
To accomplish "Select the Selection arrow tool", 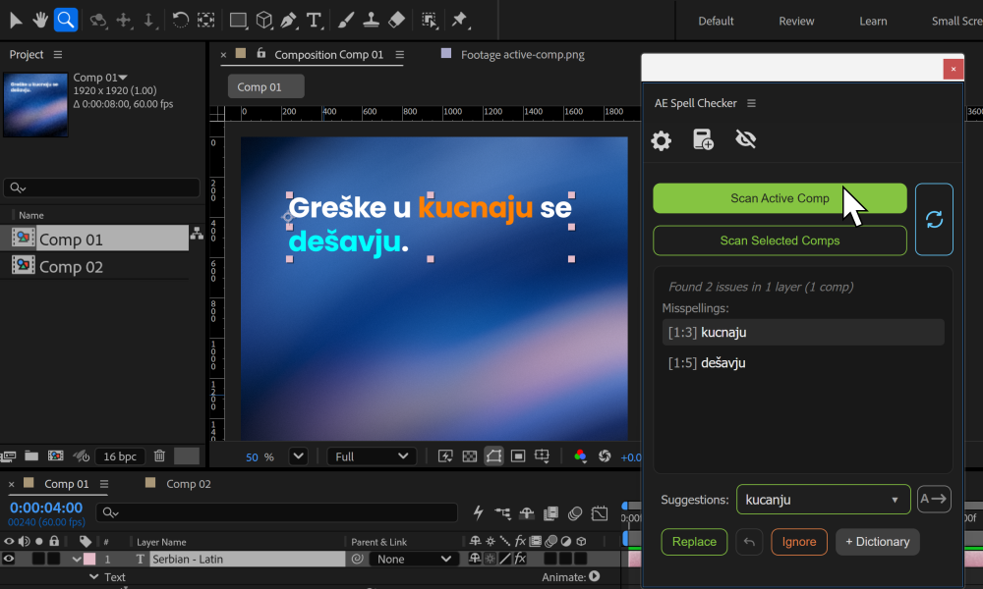I will (16, 20).
